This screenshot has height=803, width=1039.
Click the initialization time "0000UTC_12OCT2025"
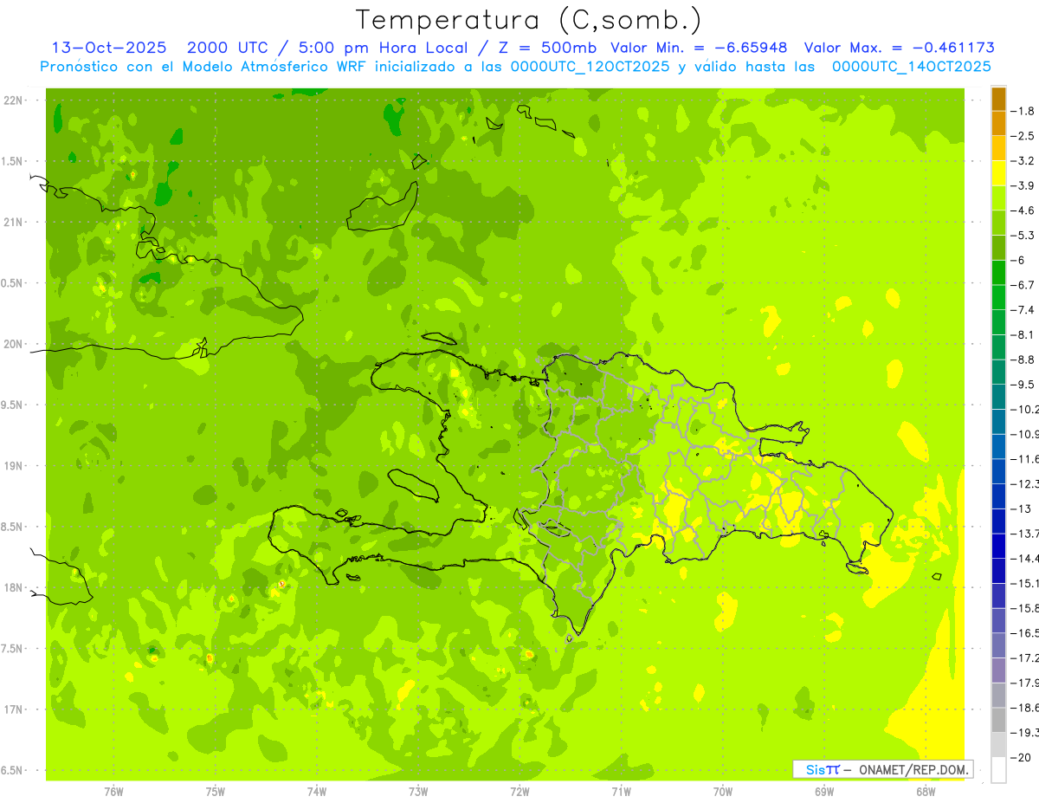point(590,67)
